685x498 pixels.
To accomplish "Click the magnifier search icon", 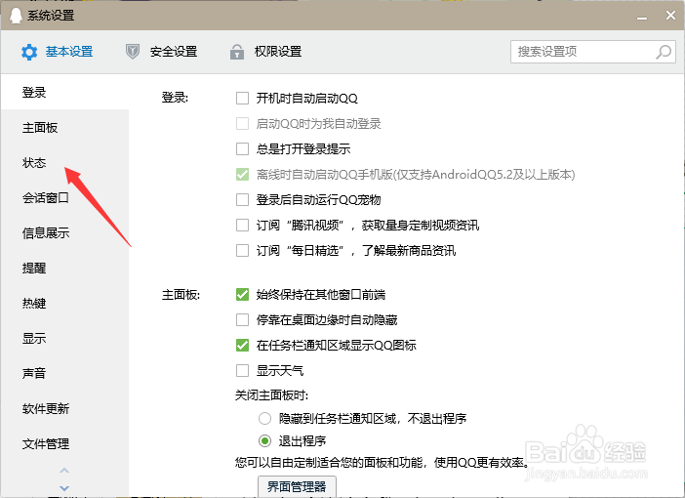I will tap(664, 52).
